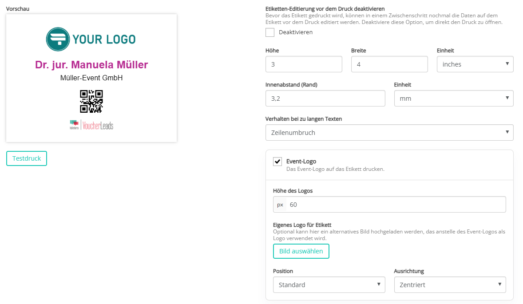Click the Testdruck button

pos(27,158)
